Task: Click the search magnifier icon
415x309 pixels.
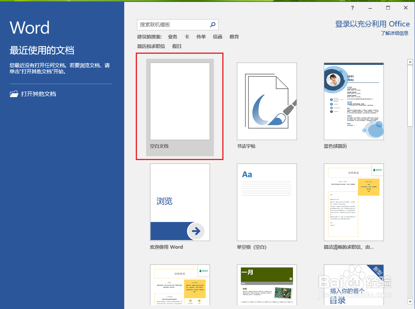Action: [x=213, y=25]
